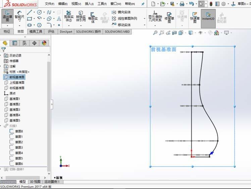This screenshot has height=189, width=251.
Task: Select 草图8 in the feature tree
Action: pos(16,131)
